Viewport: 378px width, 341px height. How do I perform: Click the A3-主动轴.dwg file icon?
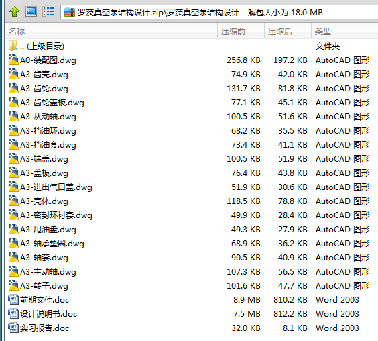tap(13, 271)
